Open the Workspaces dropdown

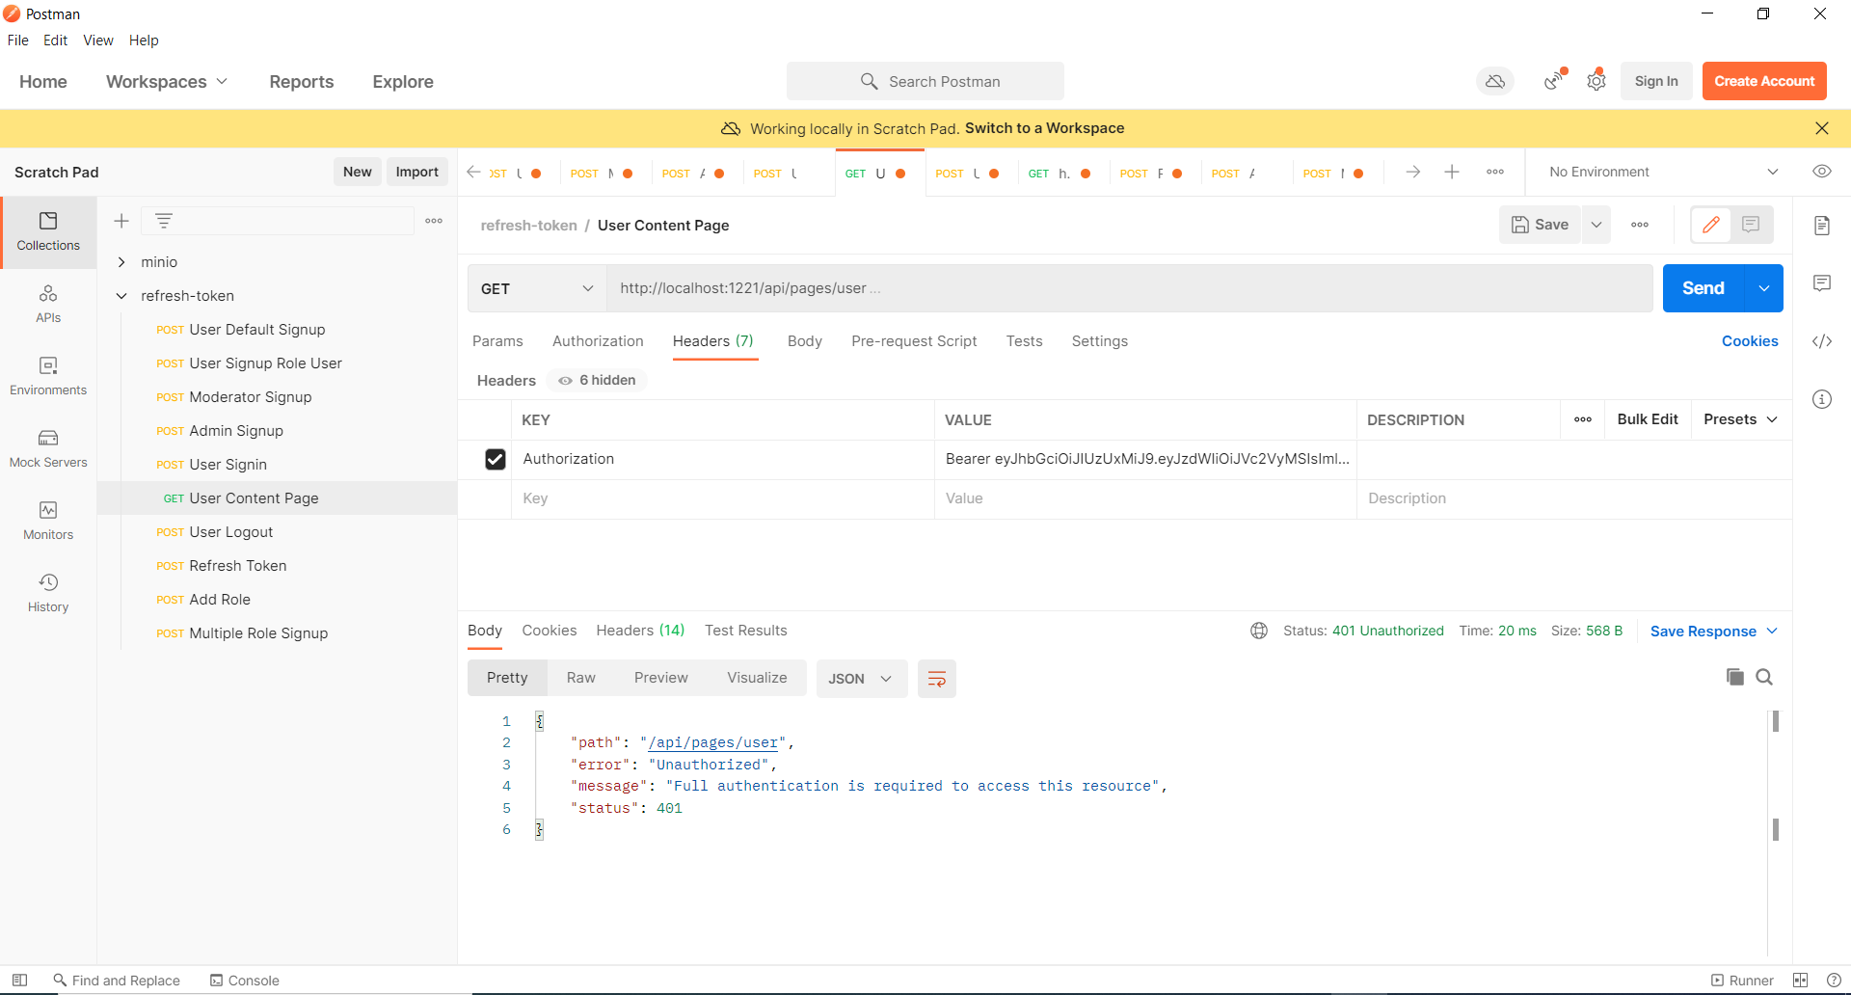pyautogui.click(x=167, y=82)
